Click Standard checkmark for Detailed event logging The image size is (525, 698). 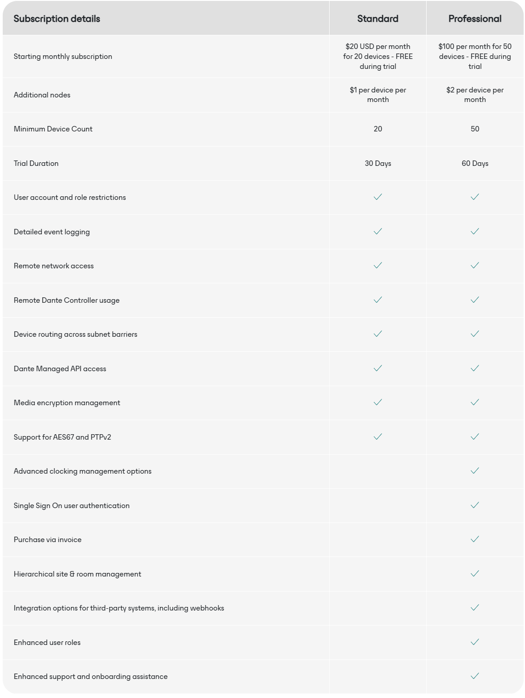tap(378, 231)
